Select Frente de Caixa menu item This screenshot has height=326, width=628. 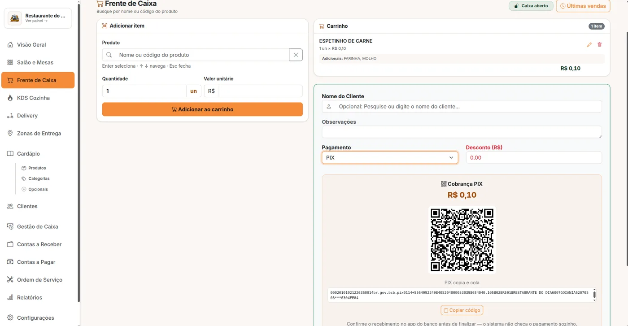pos(38,80)
